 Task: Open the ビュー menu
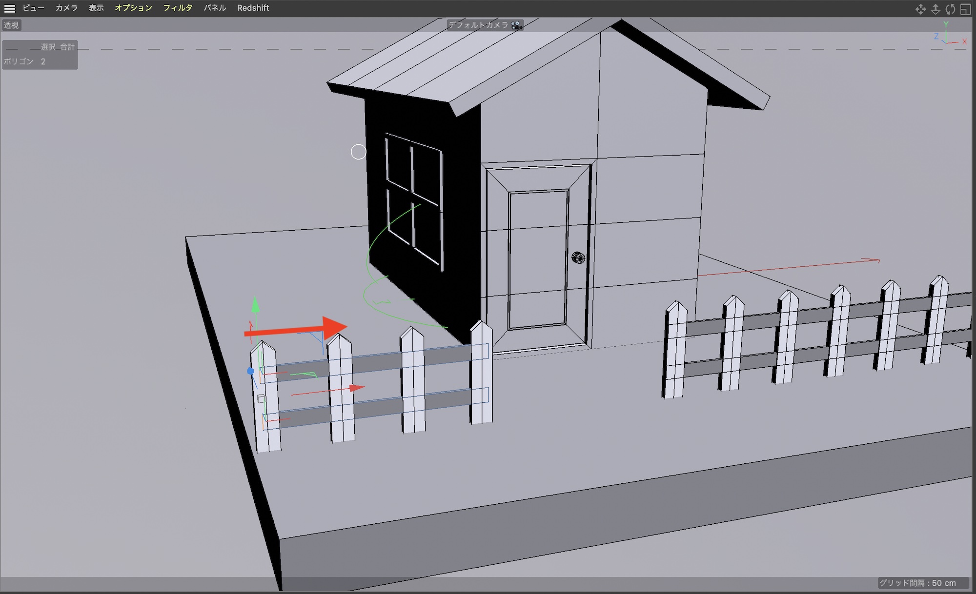coord(33,8)
